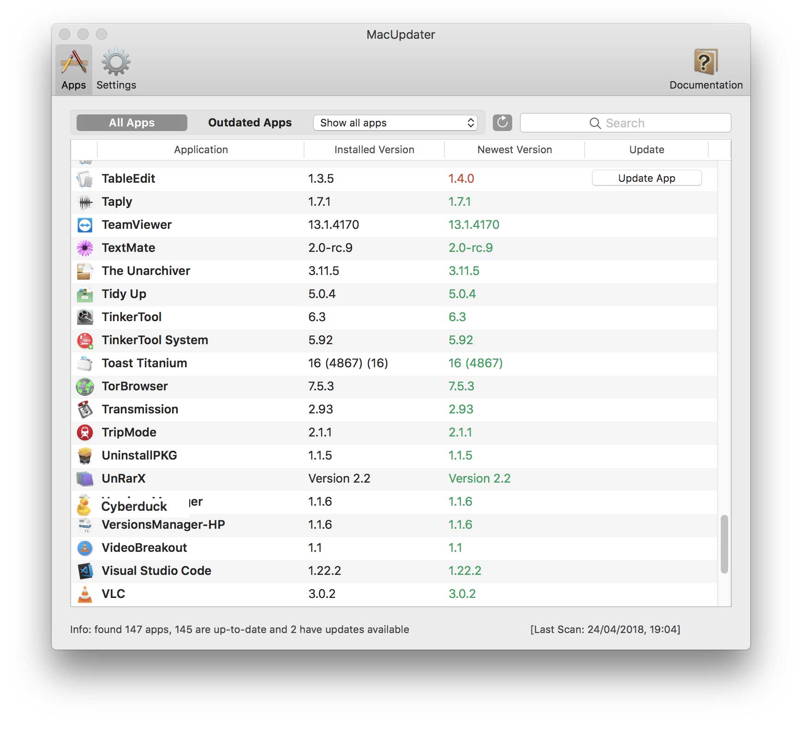Image resolution: width=802 pixels, height=729 pixels.
Task: Click TeamViewer's installed version 13.1.4170
Action: click(334, 225)
